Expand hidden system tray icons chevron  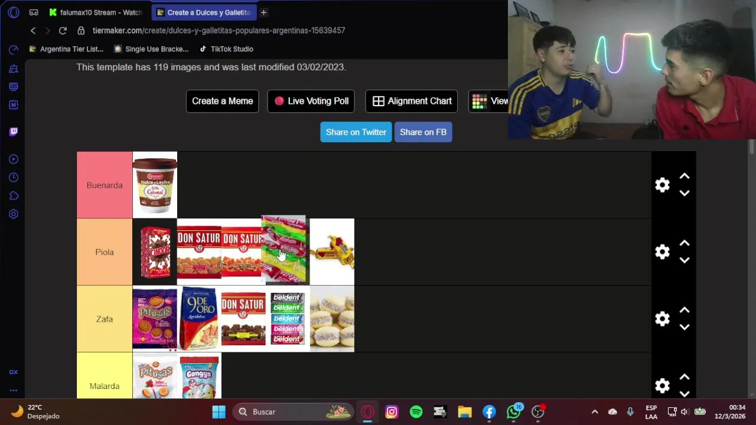[x=595, y=412]
